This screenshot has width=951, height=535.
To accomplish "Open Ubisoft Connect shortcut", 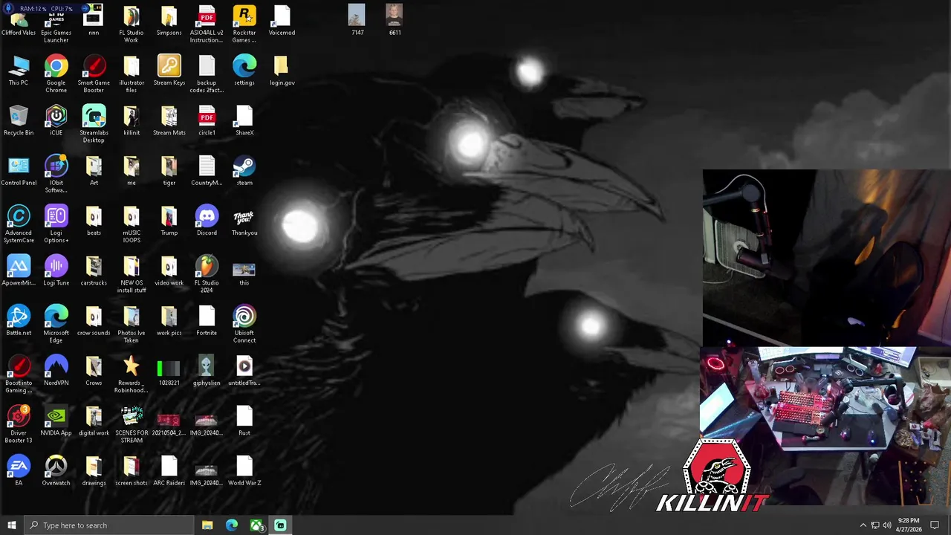I will pos(244,324).
